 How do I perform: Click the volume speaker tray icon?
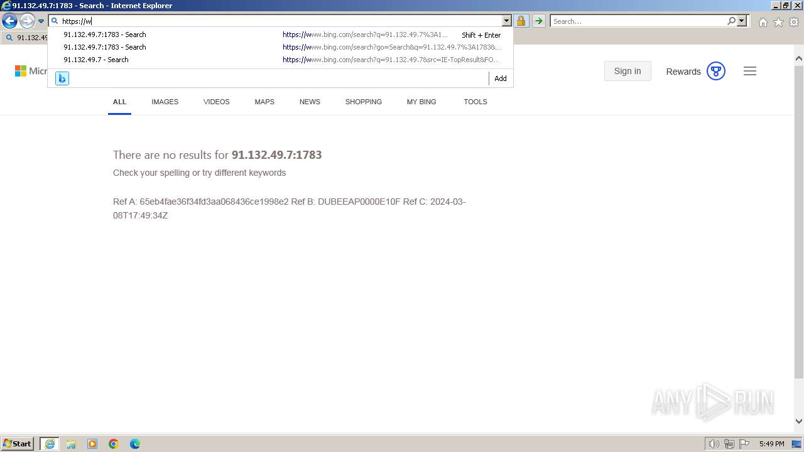[714, 444]
